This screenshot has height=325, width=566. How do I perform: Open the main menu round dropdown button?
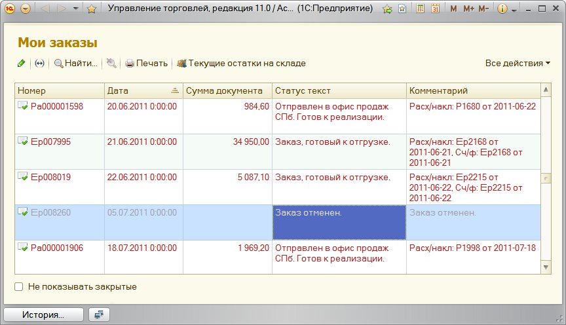click(26, 9)
